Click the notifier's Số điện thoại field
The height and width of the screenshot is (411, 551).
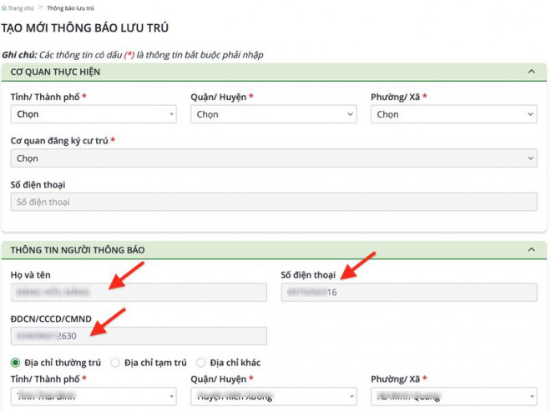[x=408, y=292]
